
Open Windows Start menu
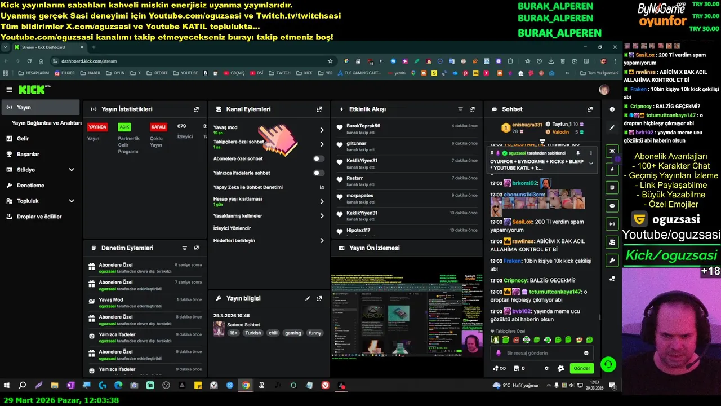point(7,385)
